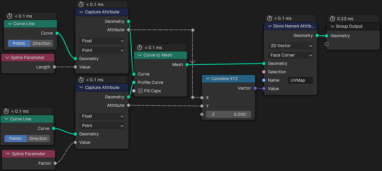Open the Float data type dropdown in top Capture Attribute
382x171 pixels.
pos(102,41)
